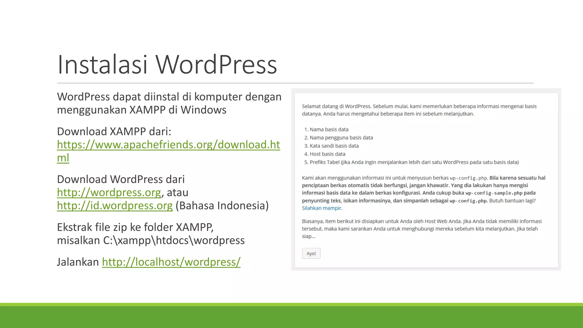Click the Ayo! button
Image resolution: width=583 pixels, height=328 pixels.
click(311, 253)
